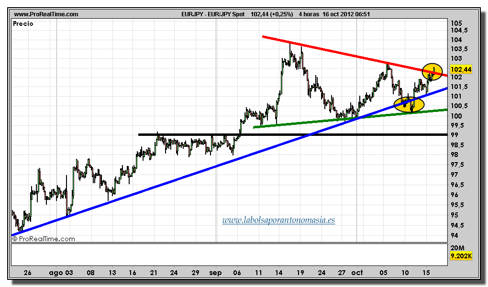Select the 102,44 (+0,25%) quote in header
Image resolution: width=488 pixels, height=287 pixels.
pos(272,14)
